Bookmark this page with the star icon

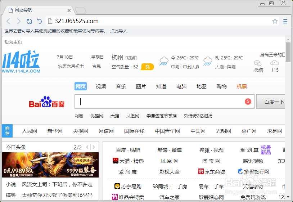[x=275, y=21]
